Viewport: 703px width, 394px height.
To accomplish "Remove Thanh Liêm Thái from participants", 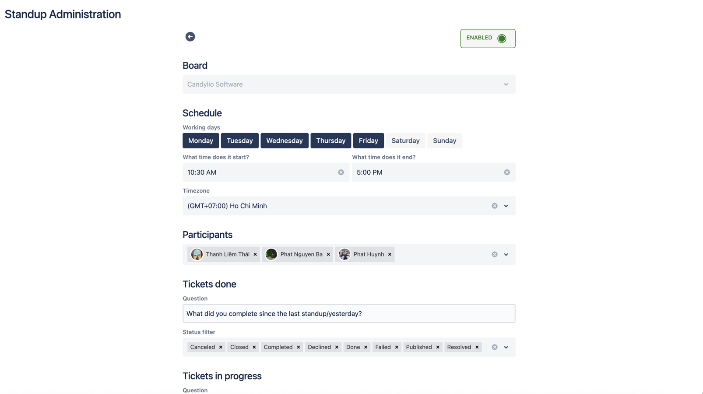I will pos(255,254).
